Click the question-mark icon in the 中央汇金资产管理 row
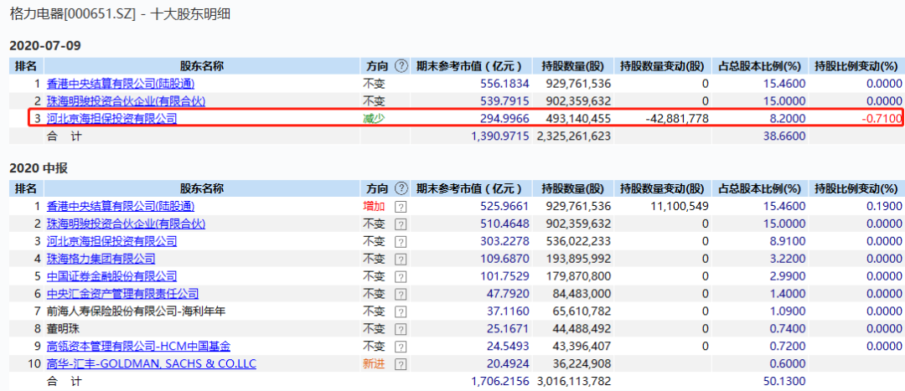 [400, 295]
